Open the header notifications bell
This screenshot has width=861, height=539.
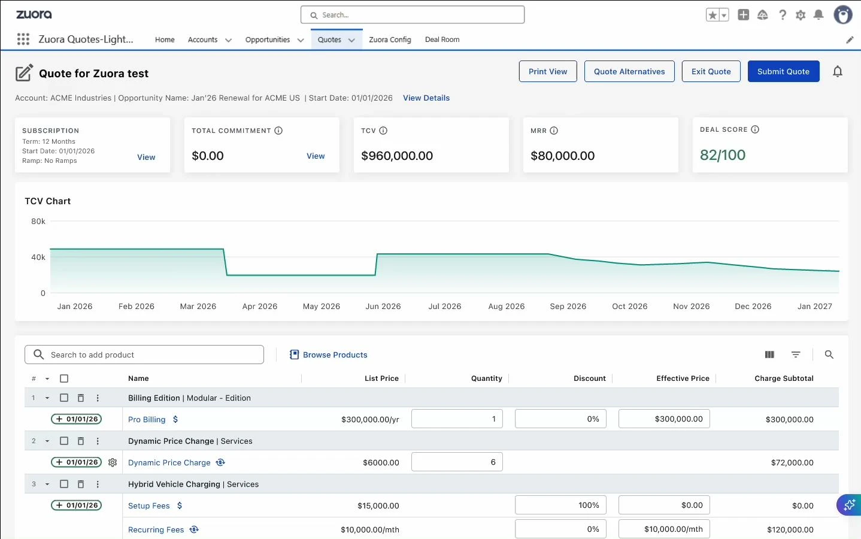[x=818, y=15]
